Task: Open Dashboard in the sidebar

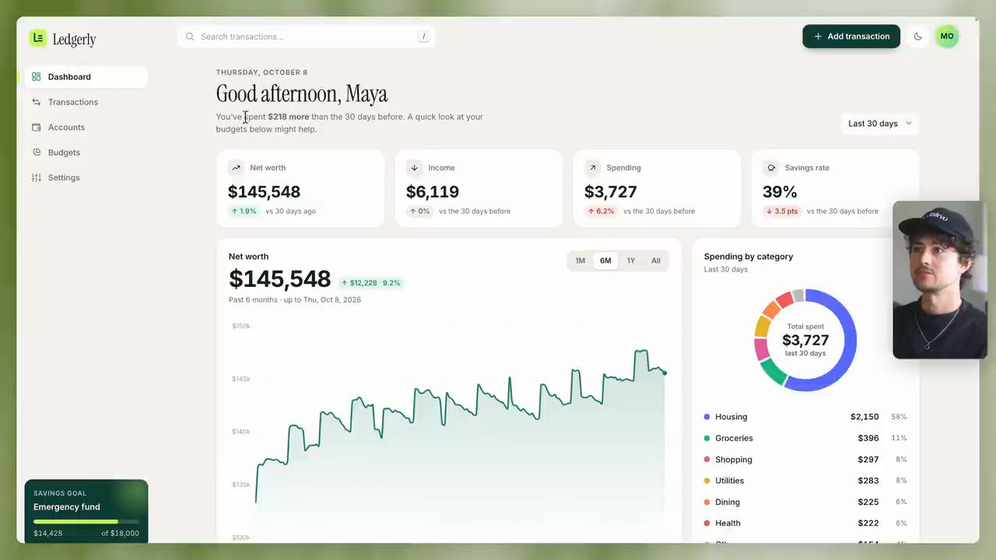Action: click(86, 77)
